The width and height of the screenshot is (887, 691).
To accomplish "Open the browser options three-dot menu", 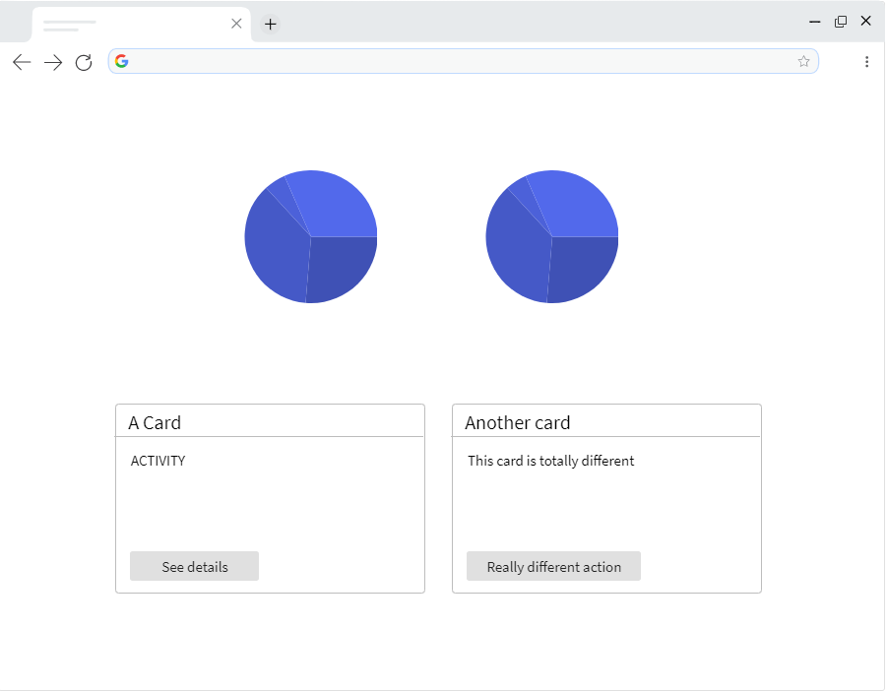I will point(867,61).
